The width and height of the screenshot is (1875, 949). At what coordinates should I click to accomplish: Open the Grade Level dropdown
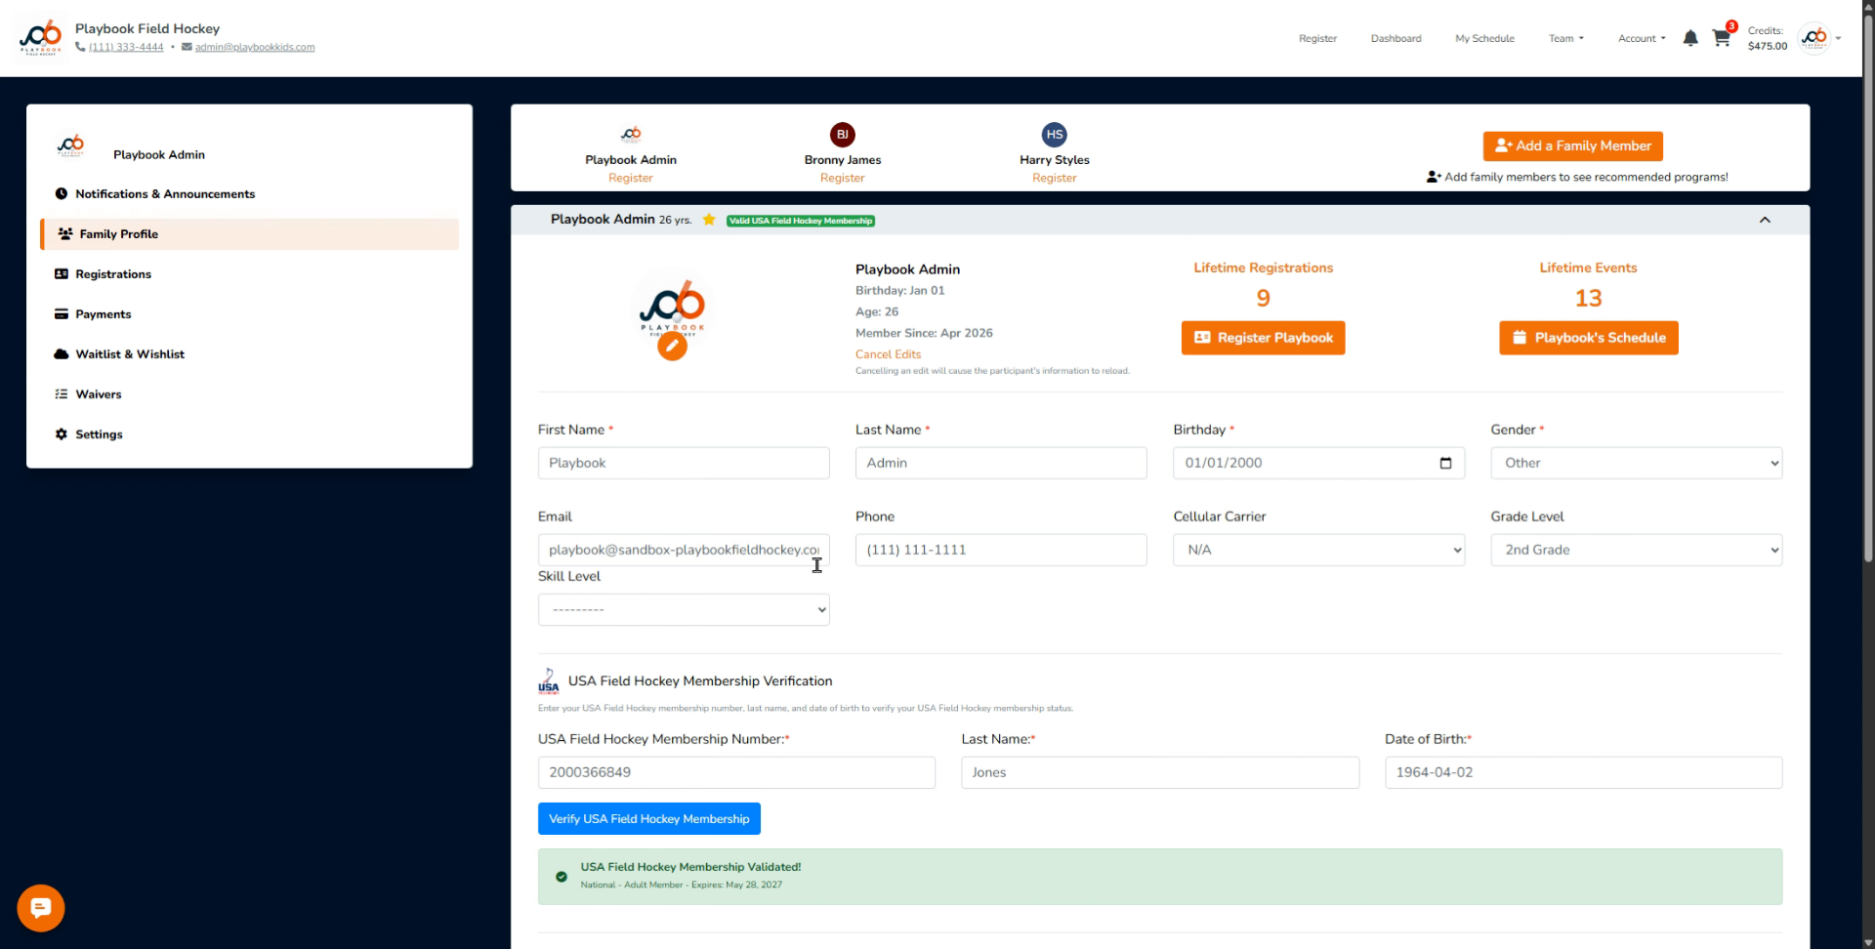click(1637, 550)
